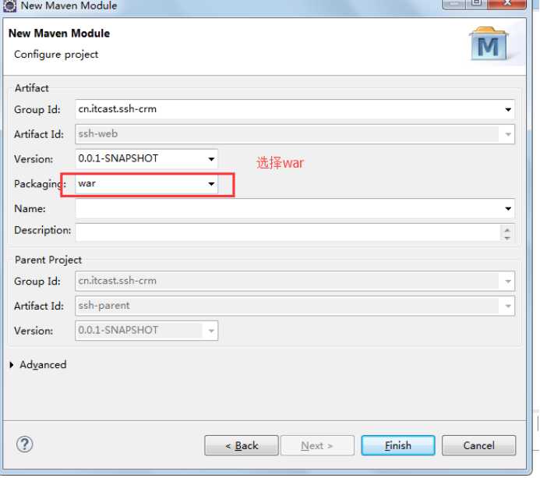Open the Packaging war dropdown arrow
This screenshot has height=478, width=540.
coord(211,184)
